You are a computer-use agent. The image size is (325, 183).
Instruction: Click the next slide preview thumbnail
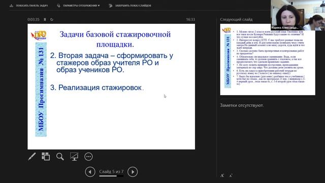(268, 59)
